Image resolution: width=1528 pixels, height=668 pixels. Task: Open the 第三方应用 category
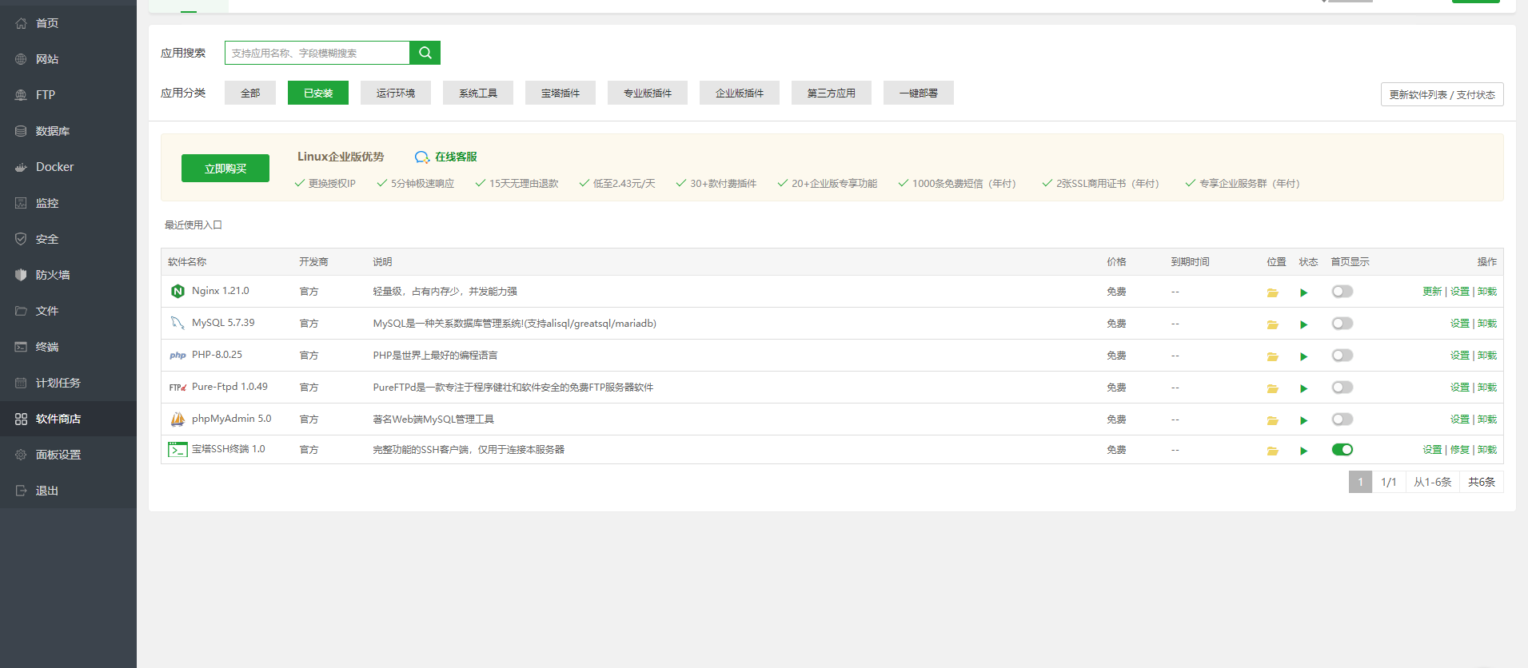pyautogui.click(x=832, y=93)
